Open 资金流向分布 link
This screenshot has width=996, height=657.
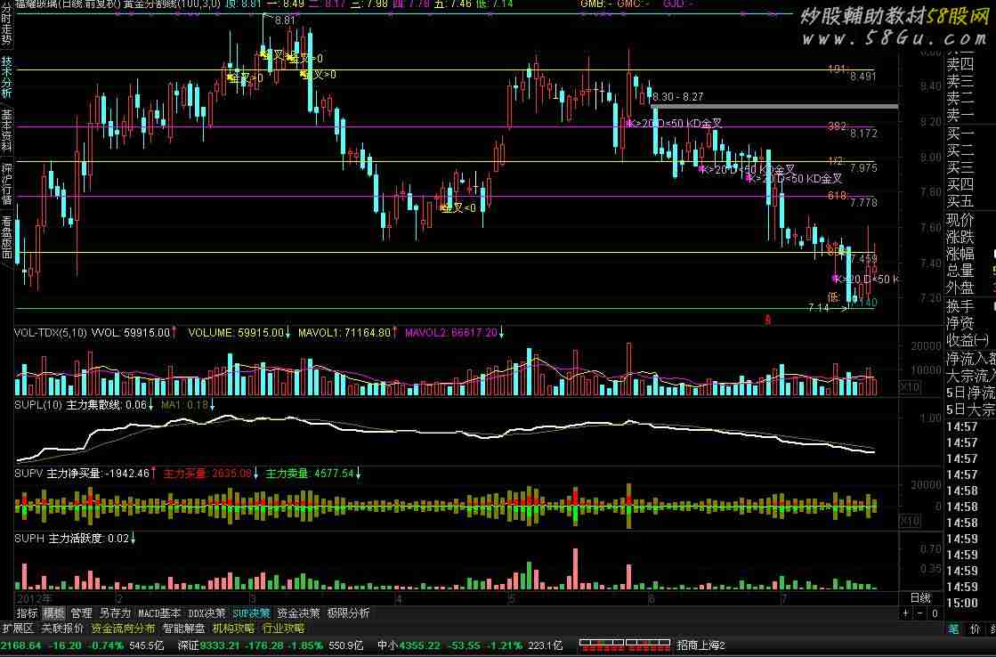(123, 629)
